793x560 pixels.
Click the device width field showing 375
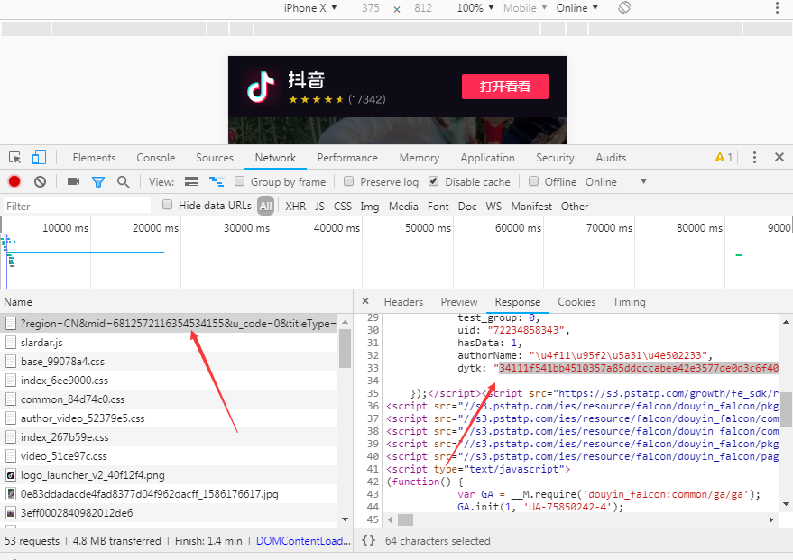tap(371, 7)
